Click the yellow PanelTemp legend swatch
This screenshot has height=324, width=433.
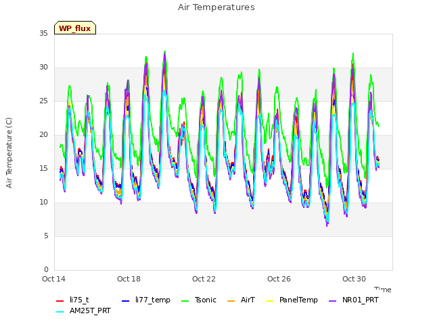[x=269, y=301]
